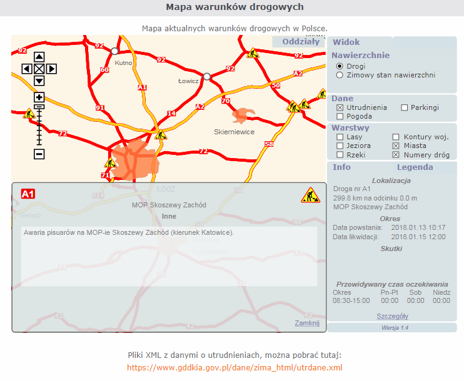This screenshot has width=464, height=381.
Task: Enable the Pogoda checkbox
Action: [340, 116]
